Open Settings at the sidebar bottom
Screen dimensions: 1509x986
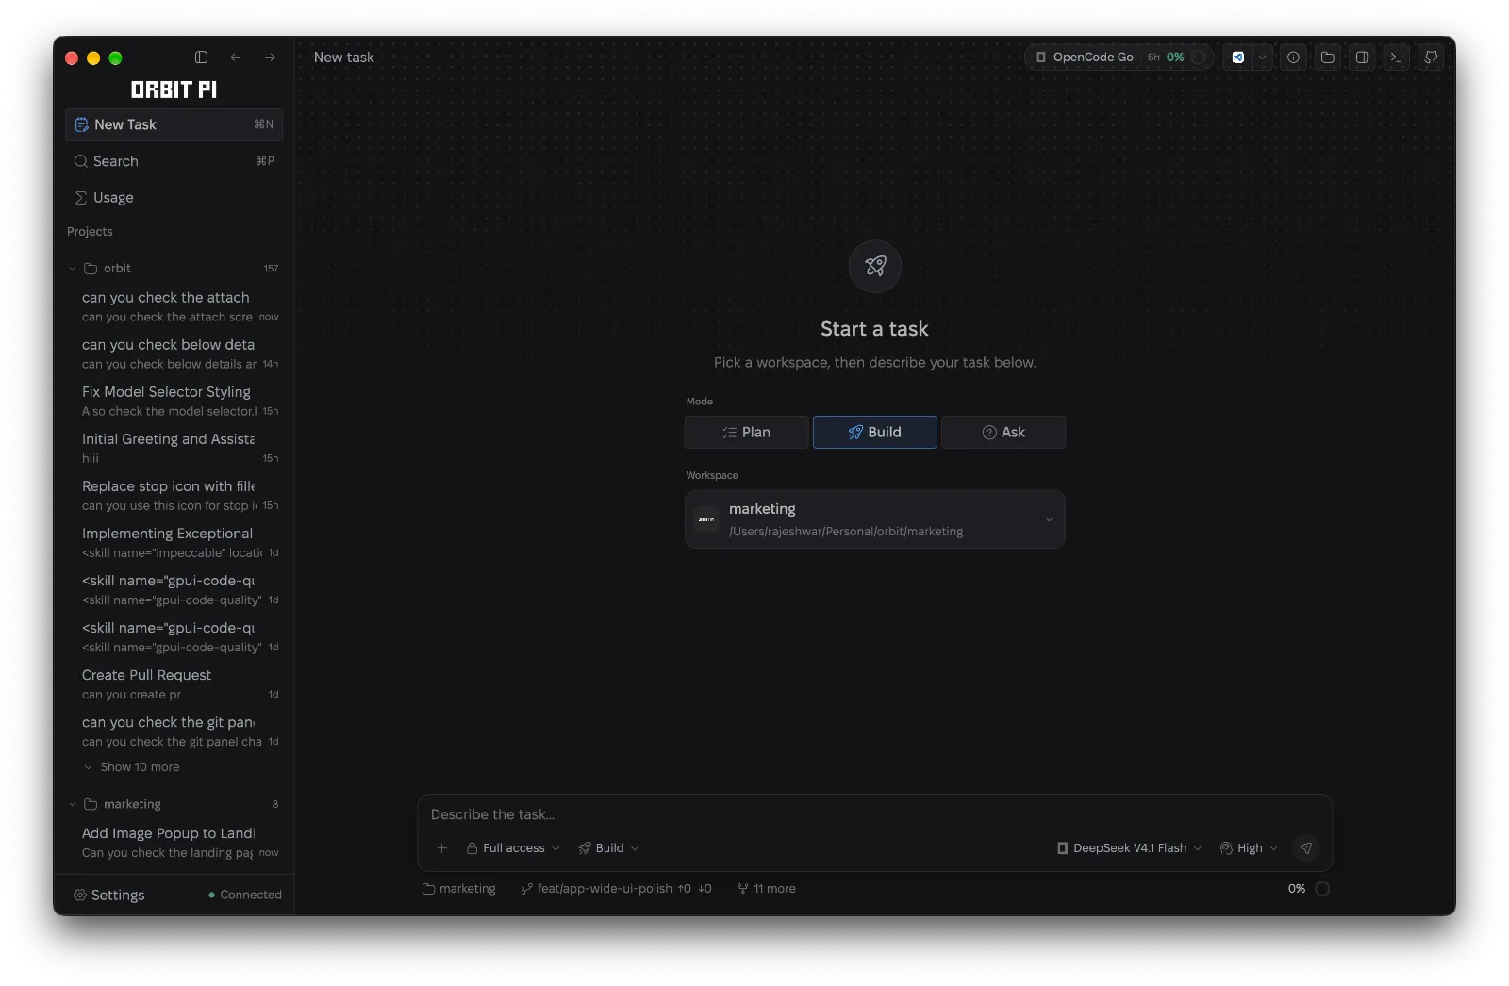(x=109, y=896)
